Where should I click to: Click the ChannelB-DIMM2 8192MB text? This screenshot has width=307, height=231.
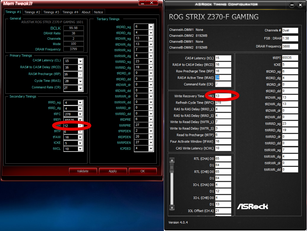(188, 47)
